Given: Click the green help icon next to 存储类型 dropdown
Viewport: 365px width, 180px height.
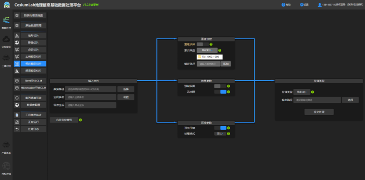Looking at the screenshot, I should 312,92.
